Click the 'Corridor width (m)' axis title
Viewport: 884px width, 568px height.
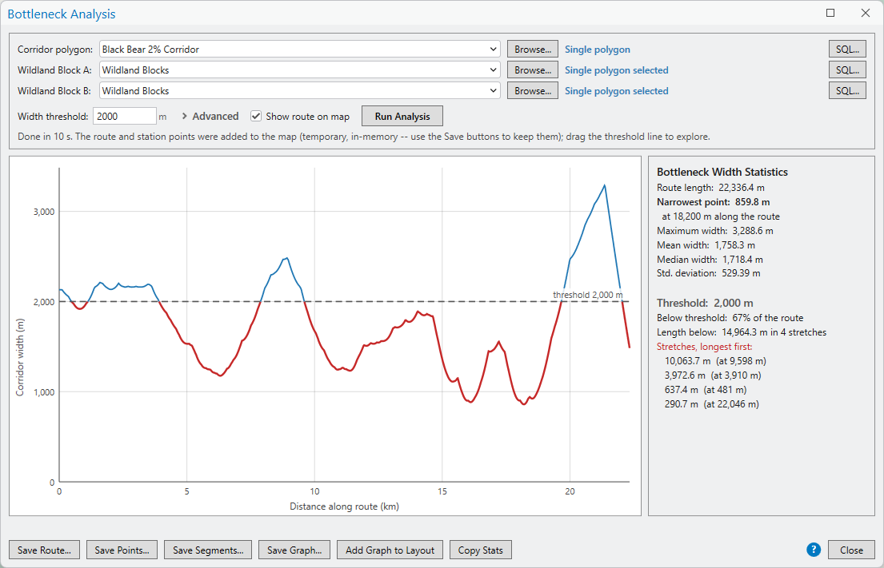(20, 357)
